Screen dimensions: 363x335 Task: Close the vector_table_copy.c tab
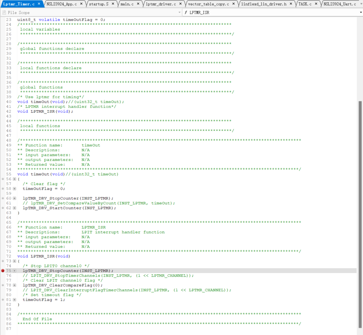tap(234, 4)
